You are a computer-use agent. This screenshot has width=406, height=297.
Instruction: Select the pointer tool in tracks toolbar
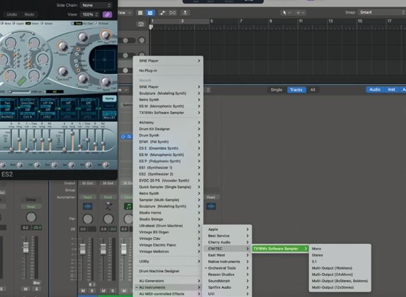pyautogui.click(x=285, y=13)
